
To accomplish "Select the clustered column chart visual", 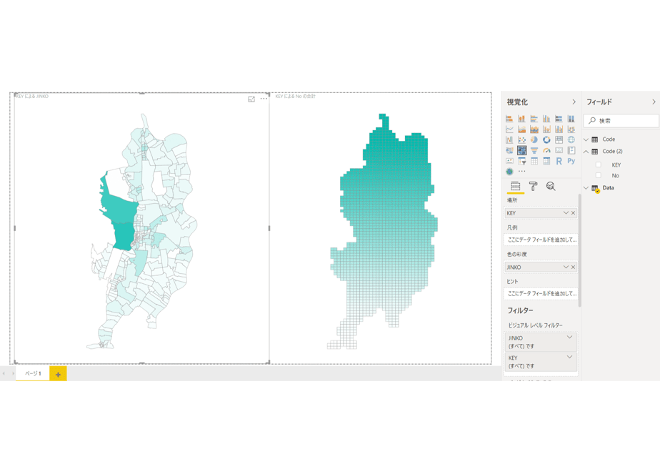I will [546, 119].
